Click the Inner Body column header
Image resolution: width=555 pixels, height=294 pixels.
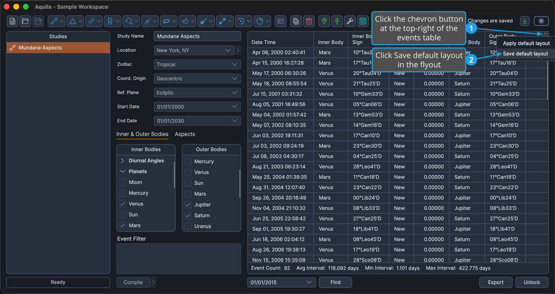click(331, 39)
